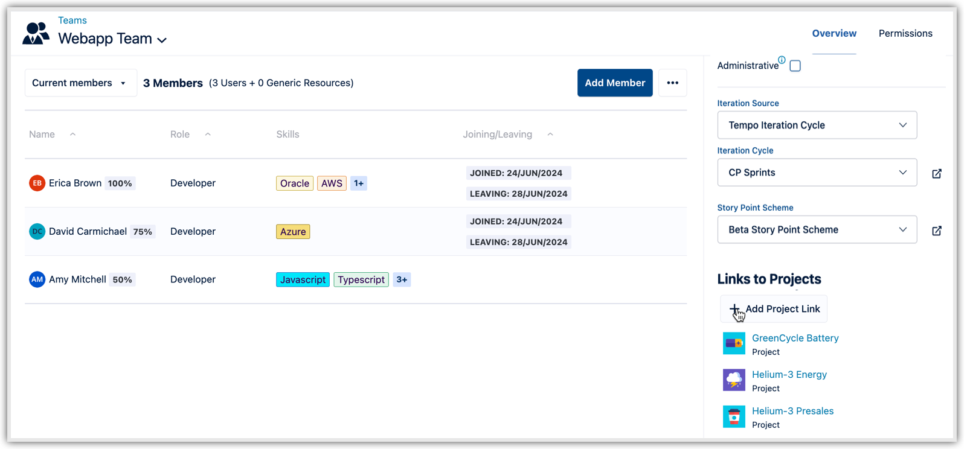Enable the Administrative checkbox
The width and height of the screenshot is (970, 449).
click(x=795, y=66)
